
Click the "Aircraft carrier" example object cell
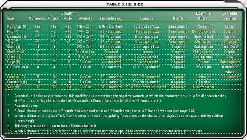[x=203, y=87]
